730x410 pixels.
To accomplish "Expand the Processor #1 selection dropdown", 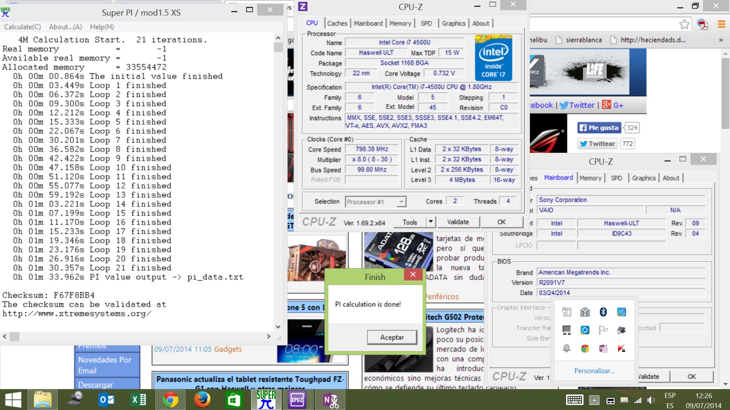I will point(401,202).
